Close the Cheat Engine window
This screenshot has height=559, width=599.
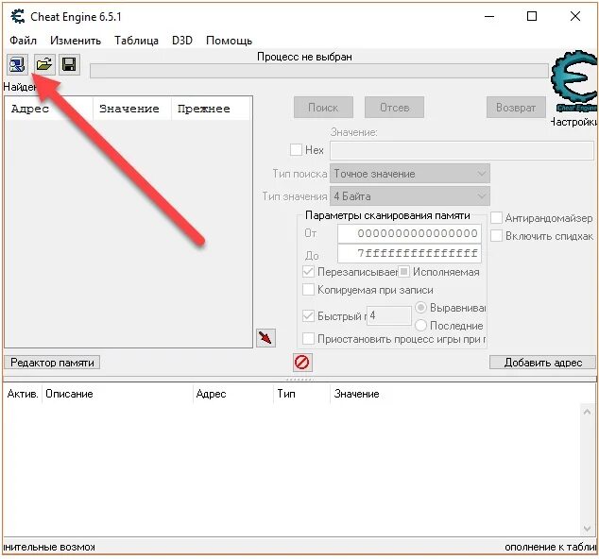click(x=575, y=16)
